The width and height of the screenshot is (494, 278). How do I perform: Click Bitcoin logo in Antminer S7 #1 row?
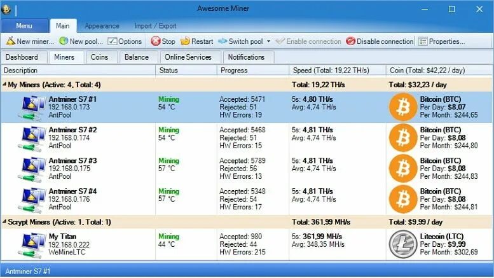pos(403,107)
